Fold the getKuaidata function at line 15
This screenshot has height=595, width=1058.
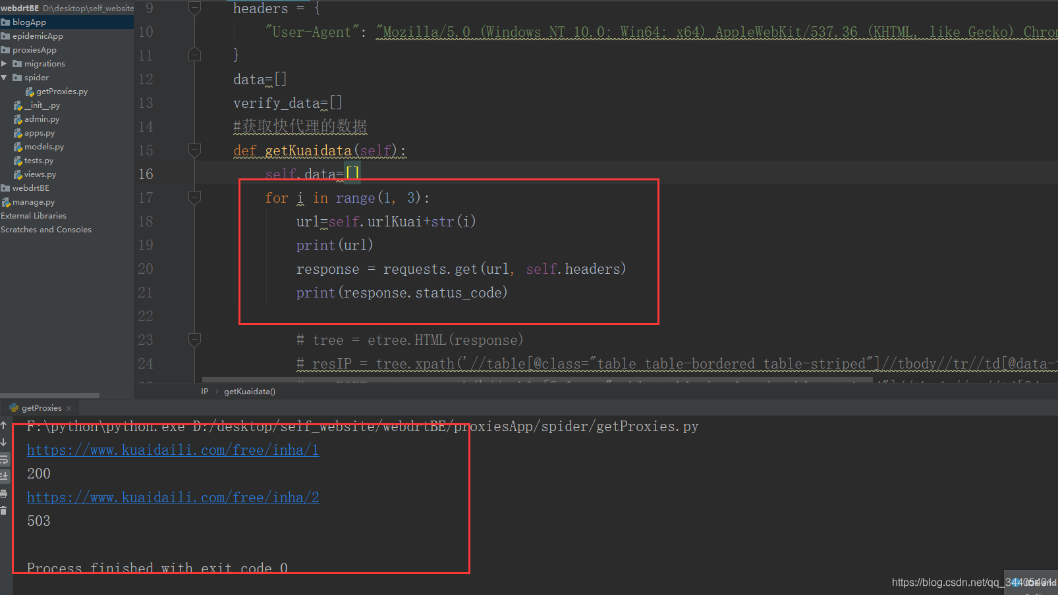point(194,150)
